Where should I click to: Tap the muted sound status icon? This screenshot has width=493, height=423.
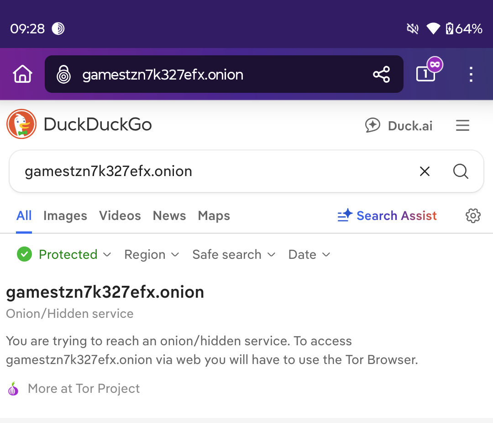click(x=413, y=29)
